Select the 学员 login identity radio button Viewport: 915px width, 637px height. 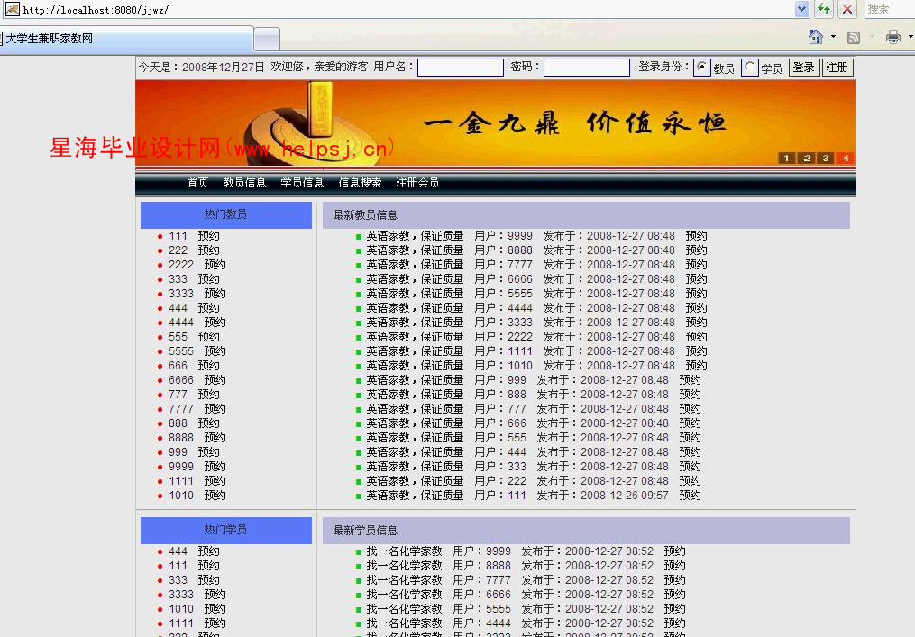750,67
